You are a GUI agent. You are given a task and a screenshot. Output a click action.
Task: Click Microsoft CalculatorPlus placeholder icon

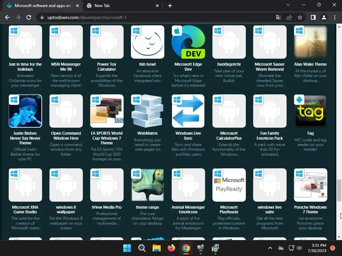coord(229,111)
